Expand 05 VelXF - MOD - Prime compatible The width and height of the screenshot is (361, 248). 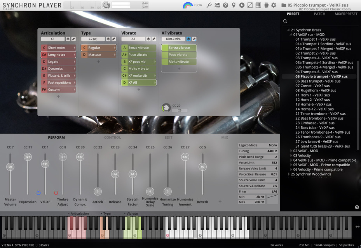(291, 165)
